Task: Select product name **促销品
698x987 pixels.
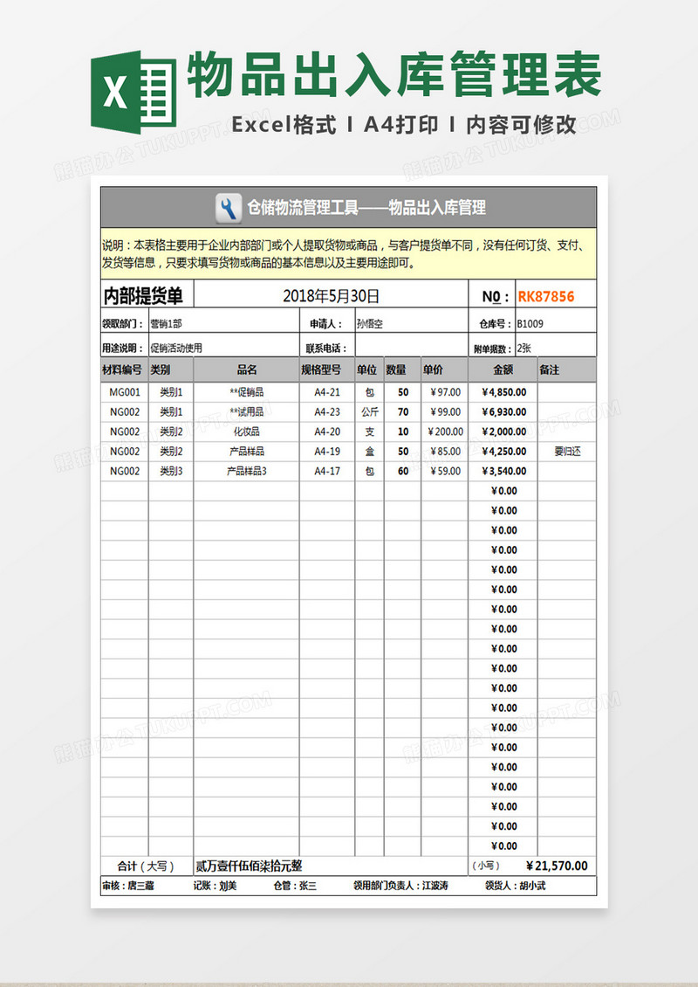Action: click(x=247, y=392)
